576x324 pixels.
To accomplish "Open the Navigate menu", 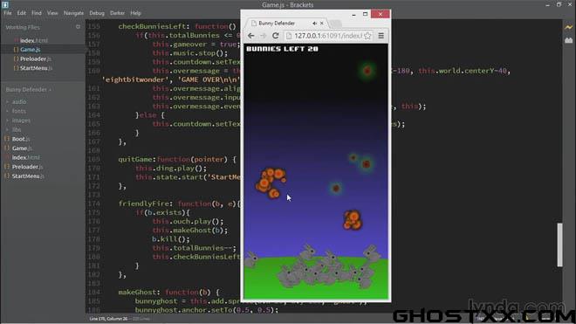I will (x=73, y=13).
